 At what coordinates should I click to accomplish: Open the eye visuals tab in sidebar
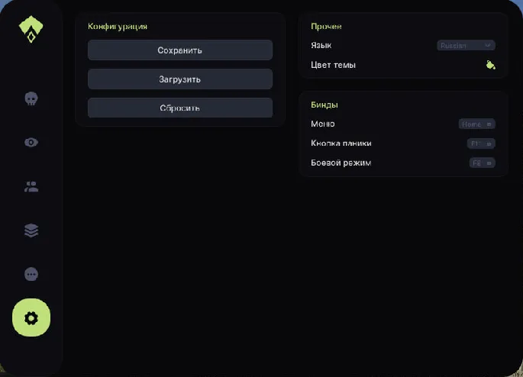[x=31, y=143]
